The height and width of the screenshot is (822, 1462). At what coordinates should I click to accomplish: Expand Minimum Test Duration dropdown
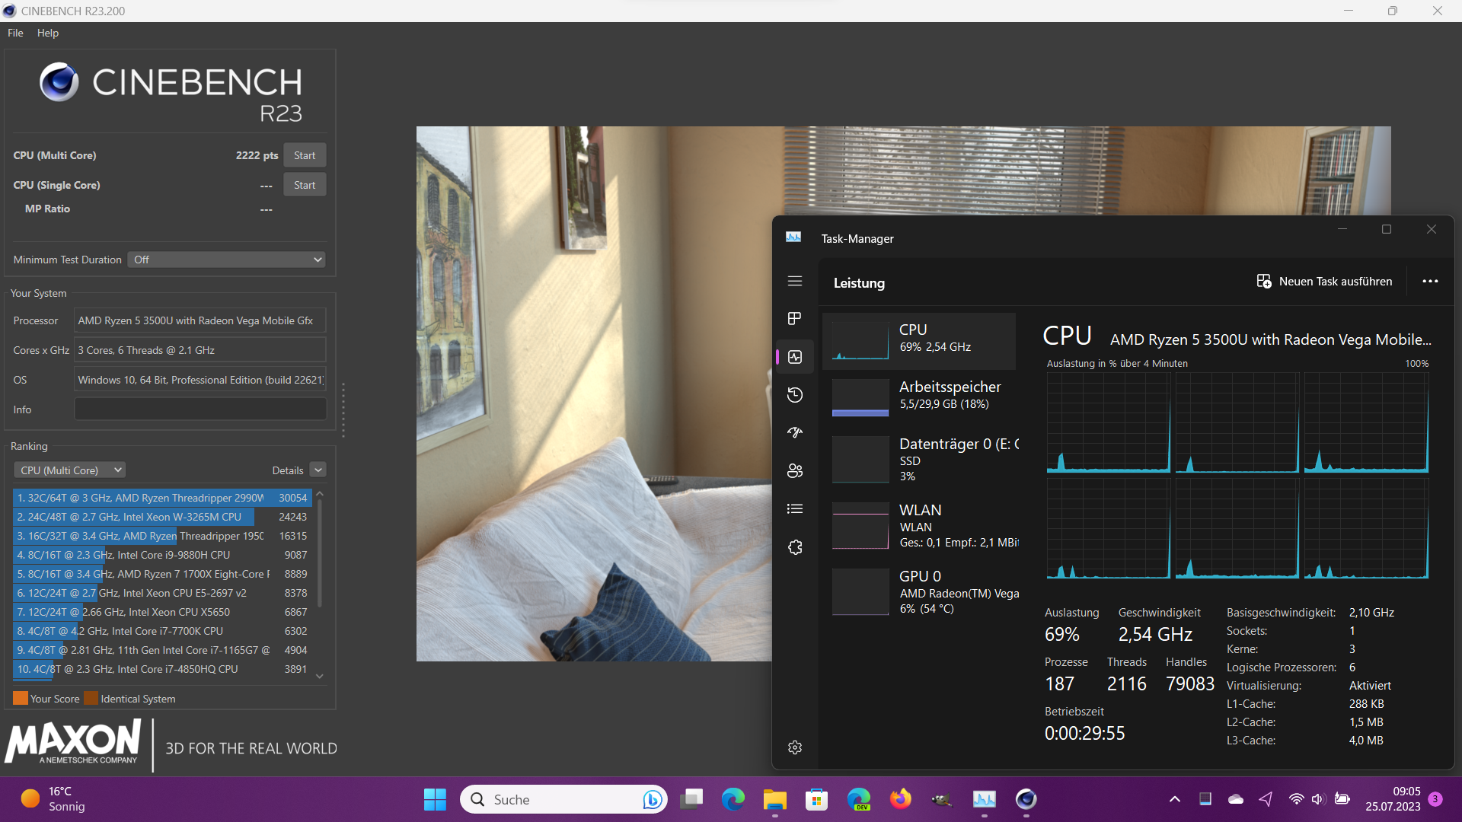pos(226,260)
